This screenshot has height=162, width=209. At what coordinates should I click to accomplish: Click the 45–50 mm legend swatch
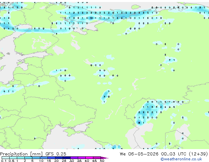click(x=97, y=158)
